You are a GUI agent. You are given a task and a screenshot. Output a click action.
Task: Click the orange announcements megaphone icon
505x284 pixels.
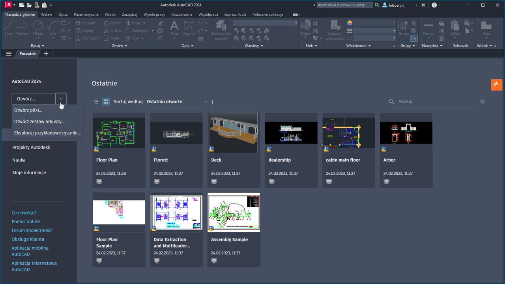pyautogui.click(x=496, y=84)
